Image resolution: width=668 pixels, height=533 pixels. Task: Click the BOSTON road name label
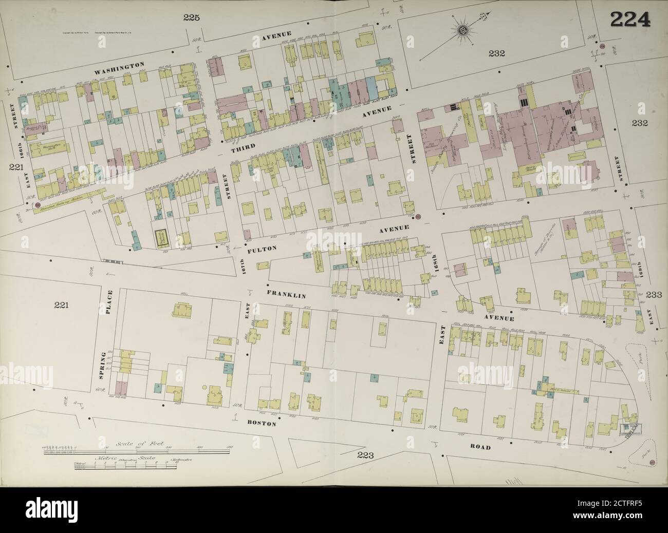263,424
